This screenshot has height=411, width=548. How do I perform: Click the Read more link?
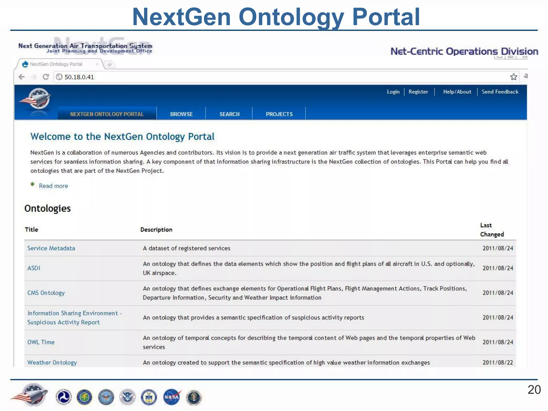[x=54, y=186]
